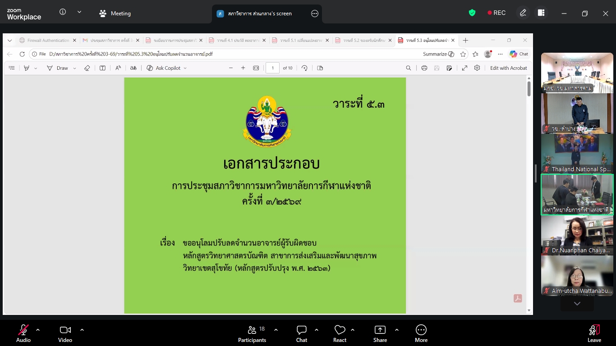This screenshot has width=616, height=346.
Task: Switch to the Meeting tab
Action: 115,14
